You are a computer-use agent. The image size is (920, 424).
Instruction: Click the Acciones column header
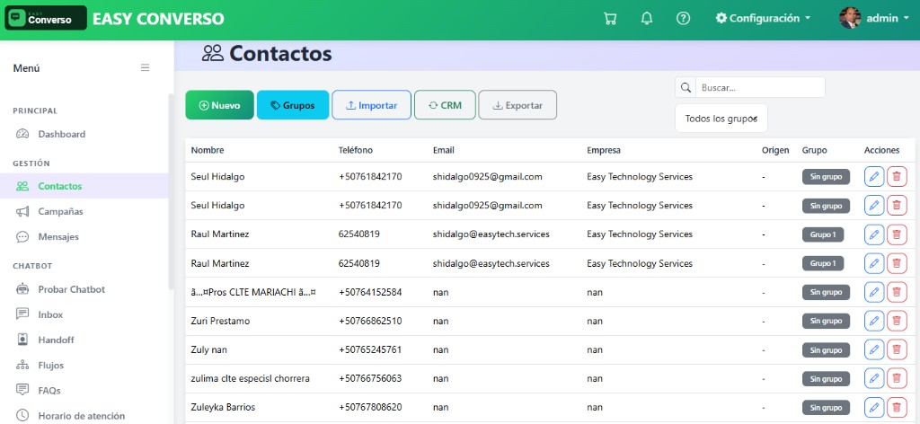tap(882, 150)
